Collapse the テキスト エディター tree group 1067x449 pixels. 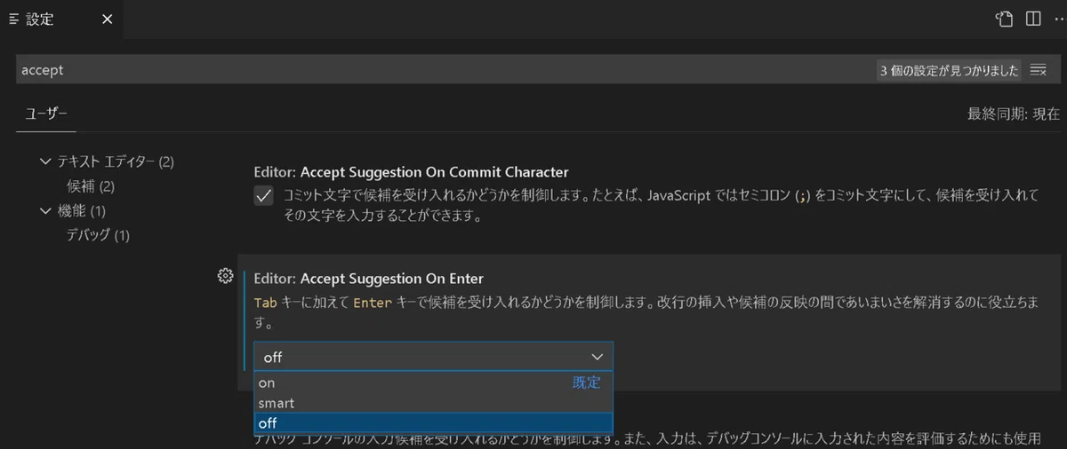point(45,161)
